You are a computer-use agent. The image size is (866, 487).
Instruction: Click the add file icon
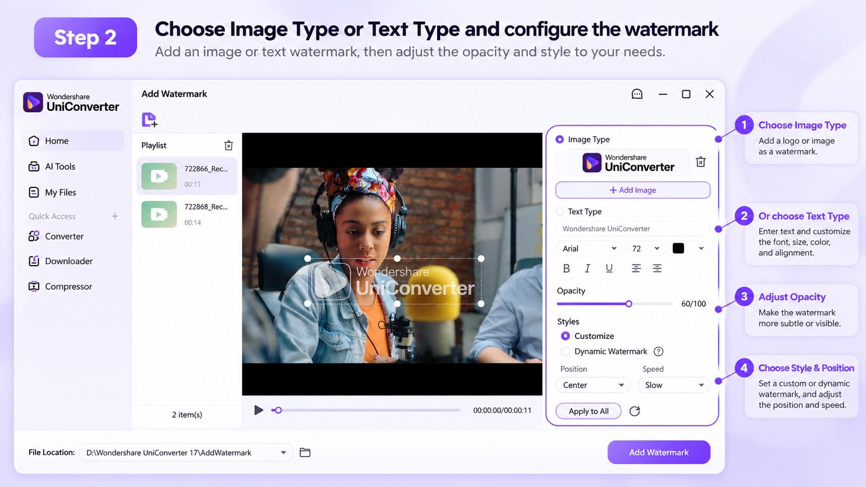click(150, 120)
